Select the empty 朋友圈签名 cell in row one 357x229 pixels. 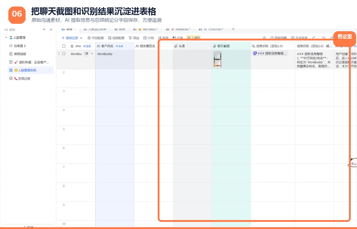[x=154, y=59]
